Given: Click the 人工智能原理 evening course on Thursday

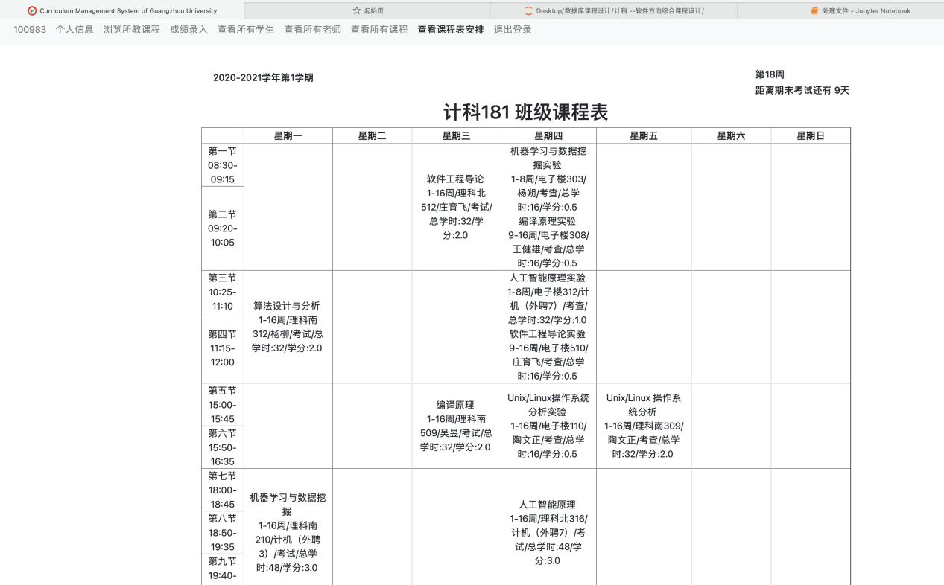Looking at the screenshot, I should [548, 532].
